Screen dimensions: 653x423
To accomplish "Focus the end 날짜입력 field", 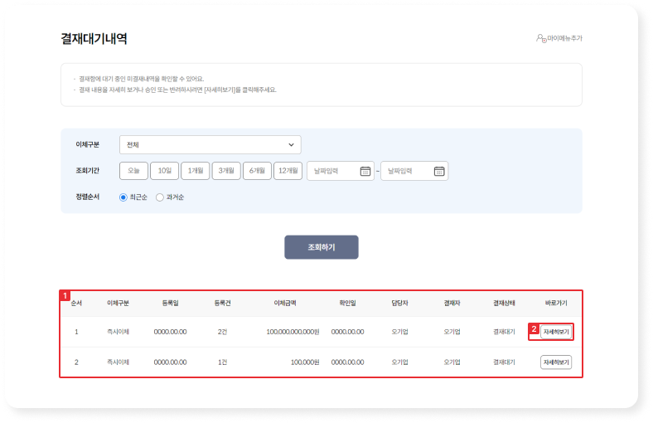I will (414, 171).
